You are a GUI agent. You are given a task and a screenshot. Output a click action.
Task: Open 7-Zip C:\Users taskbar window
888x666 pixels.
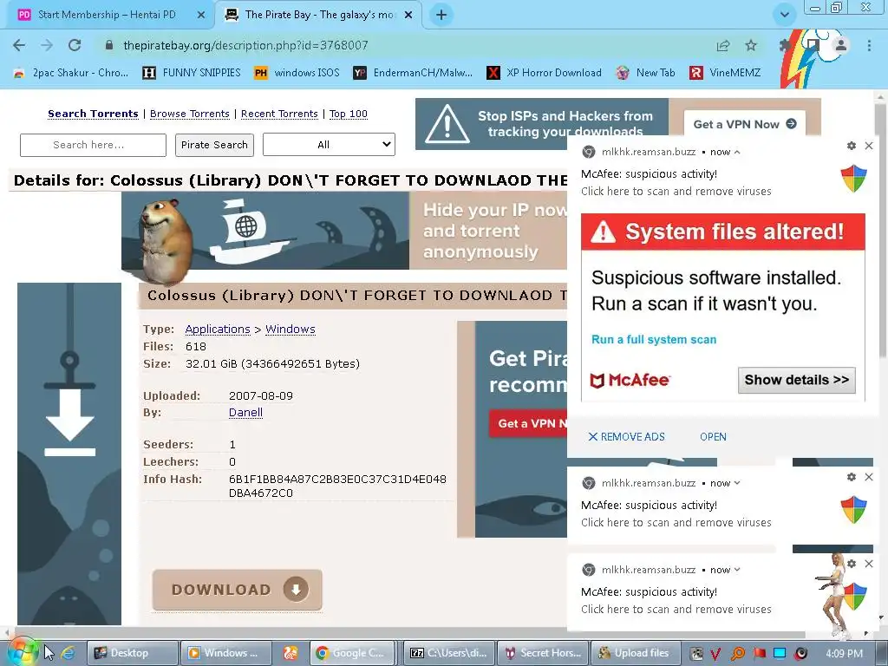click(x=450, y=653)
